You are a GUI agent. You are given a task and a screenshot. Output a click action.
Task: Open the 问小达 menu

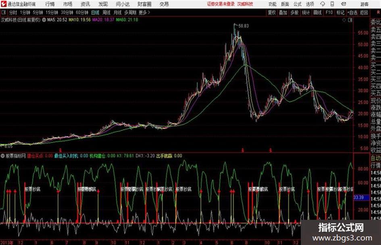(x=123, y=4)
